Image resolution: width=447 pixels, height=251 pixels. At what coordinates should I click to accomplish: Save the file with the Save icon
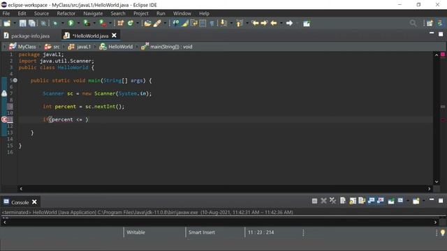(22, 23)
